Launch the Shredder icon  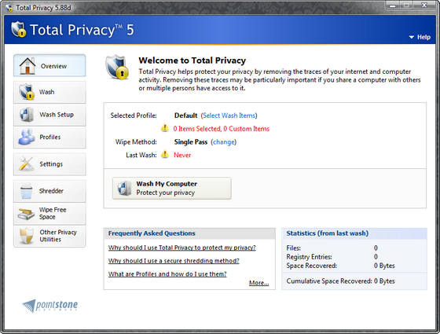tap(26, 191)
